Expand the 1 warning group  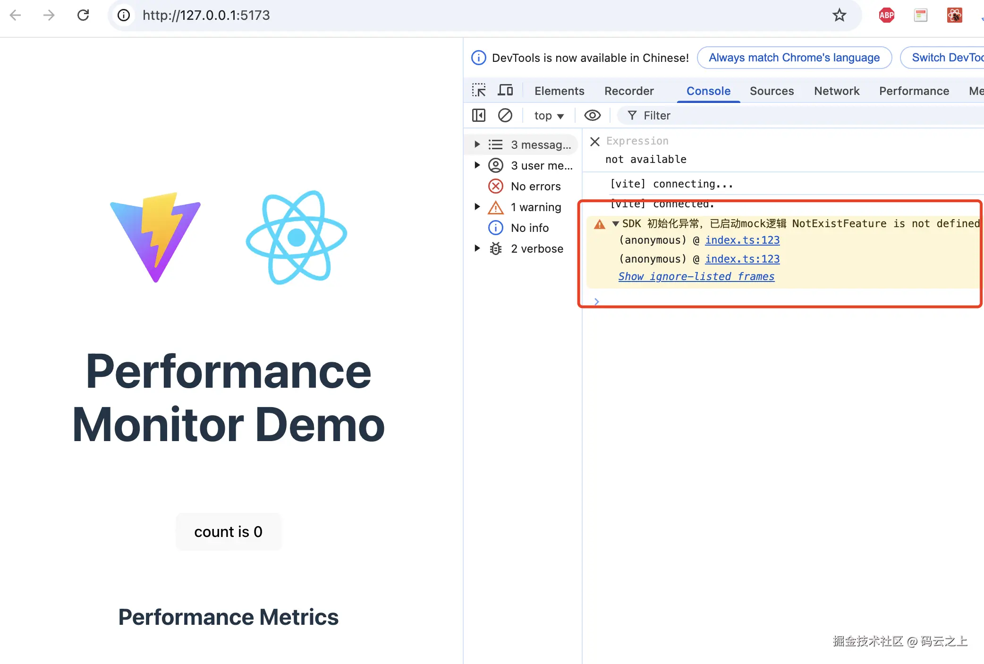point(477,207)
